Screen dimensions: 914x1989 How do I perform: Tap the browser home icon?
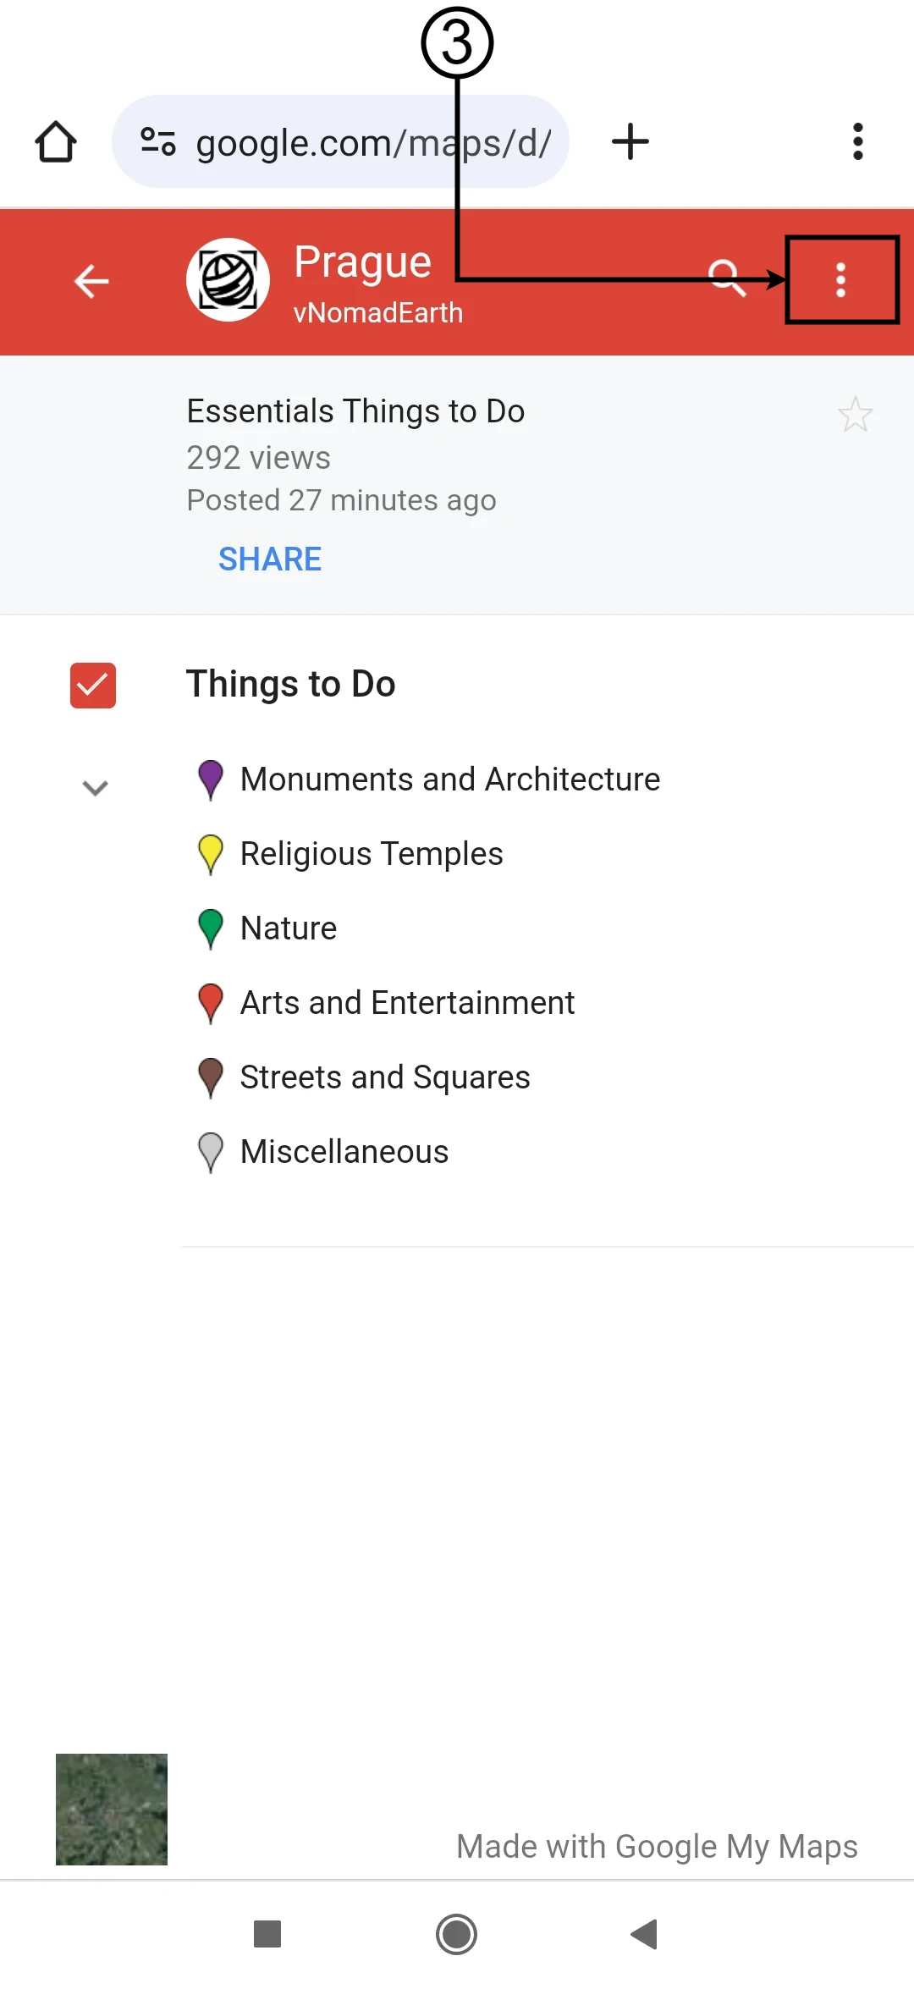coord(56,141)
